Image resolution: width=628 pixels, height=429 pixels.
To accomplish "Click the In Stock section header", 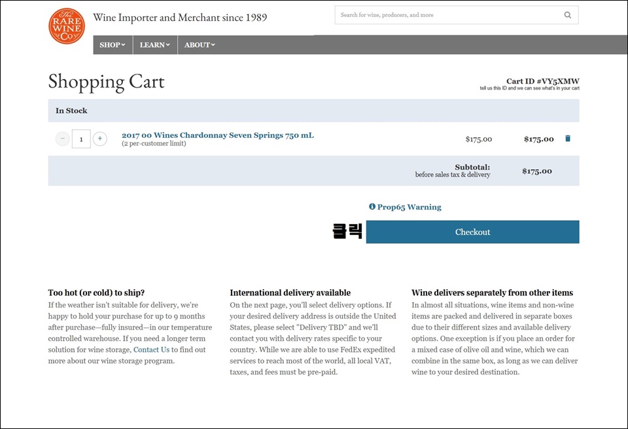I will pos(313,111).
